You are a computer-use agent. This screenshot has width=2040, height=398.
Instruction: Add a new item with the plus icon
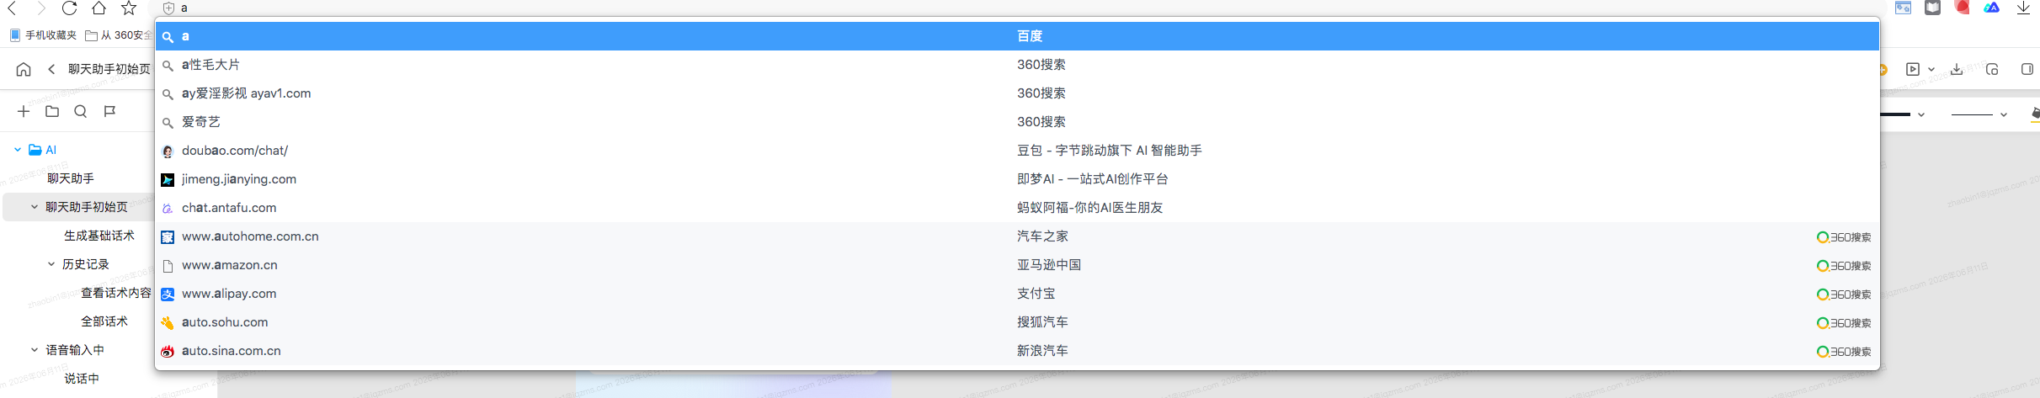[x=24, y=111]
